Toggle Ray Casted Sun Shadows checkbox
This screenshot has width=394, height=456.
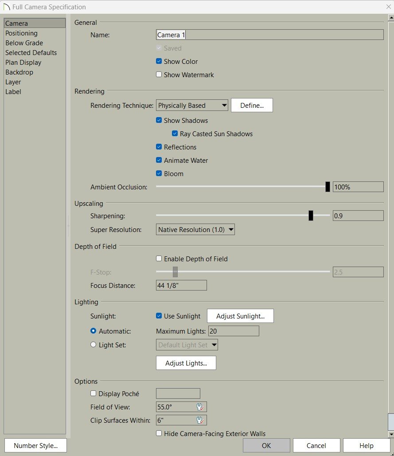click(x=175, y=134)
